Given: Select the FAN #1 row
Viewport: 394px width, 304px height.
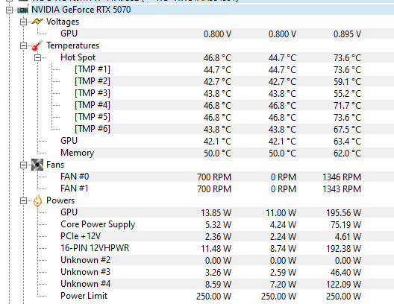Looking at the screenshot, I should click(x=227, y=189).
